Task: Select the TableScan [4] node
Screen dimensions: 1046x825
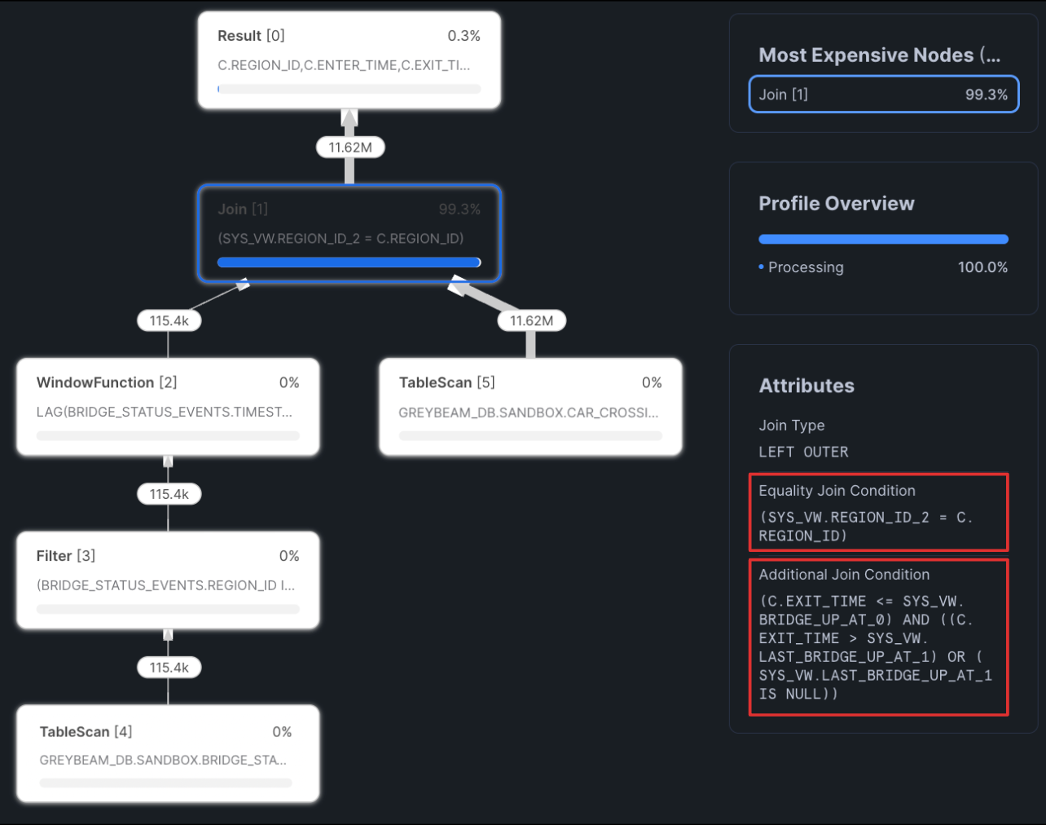Action: click(x=168, y=754)
